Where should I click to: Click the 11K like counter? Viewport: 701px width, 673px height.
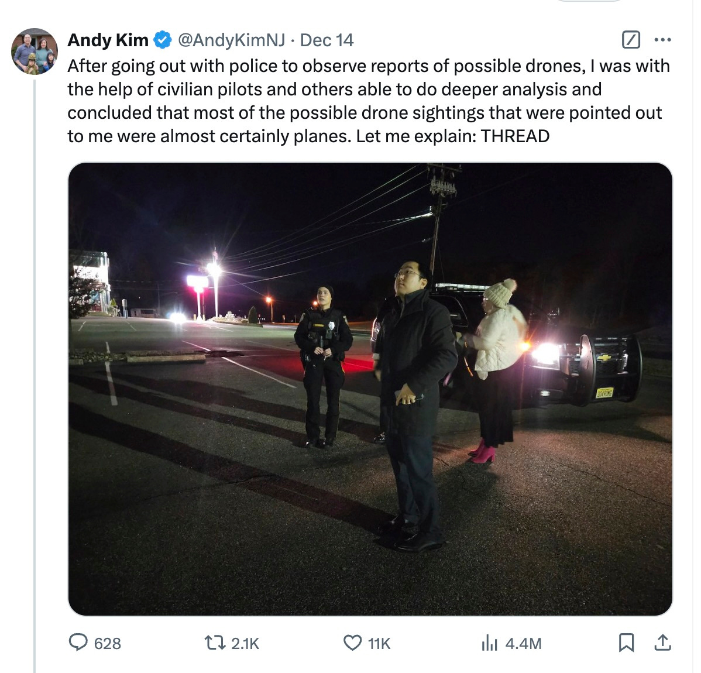(x=378, y=644)
